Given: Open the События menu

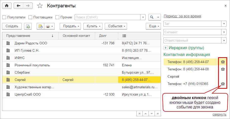Looking at the screenshot, I should [x=117, y=26].
